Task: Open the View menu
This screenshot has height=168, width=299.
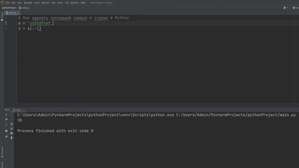Action: (20, 3)
